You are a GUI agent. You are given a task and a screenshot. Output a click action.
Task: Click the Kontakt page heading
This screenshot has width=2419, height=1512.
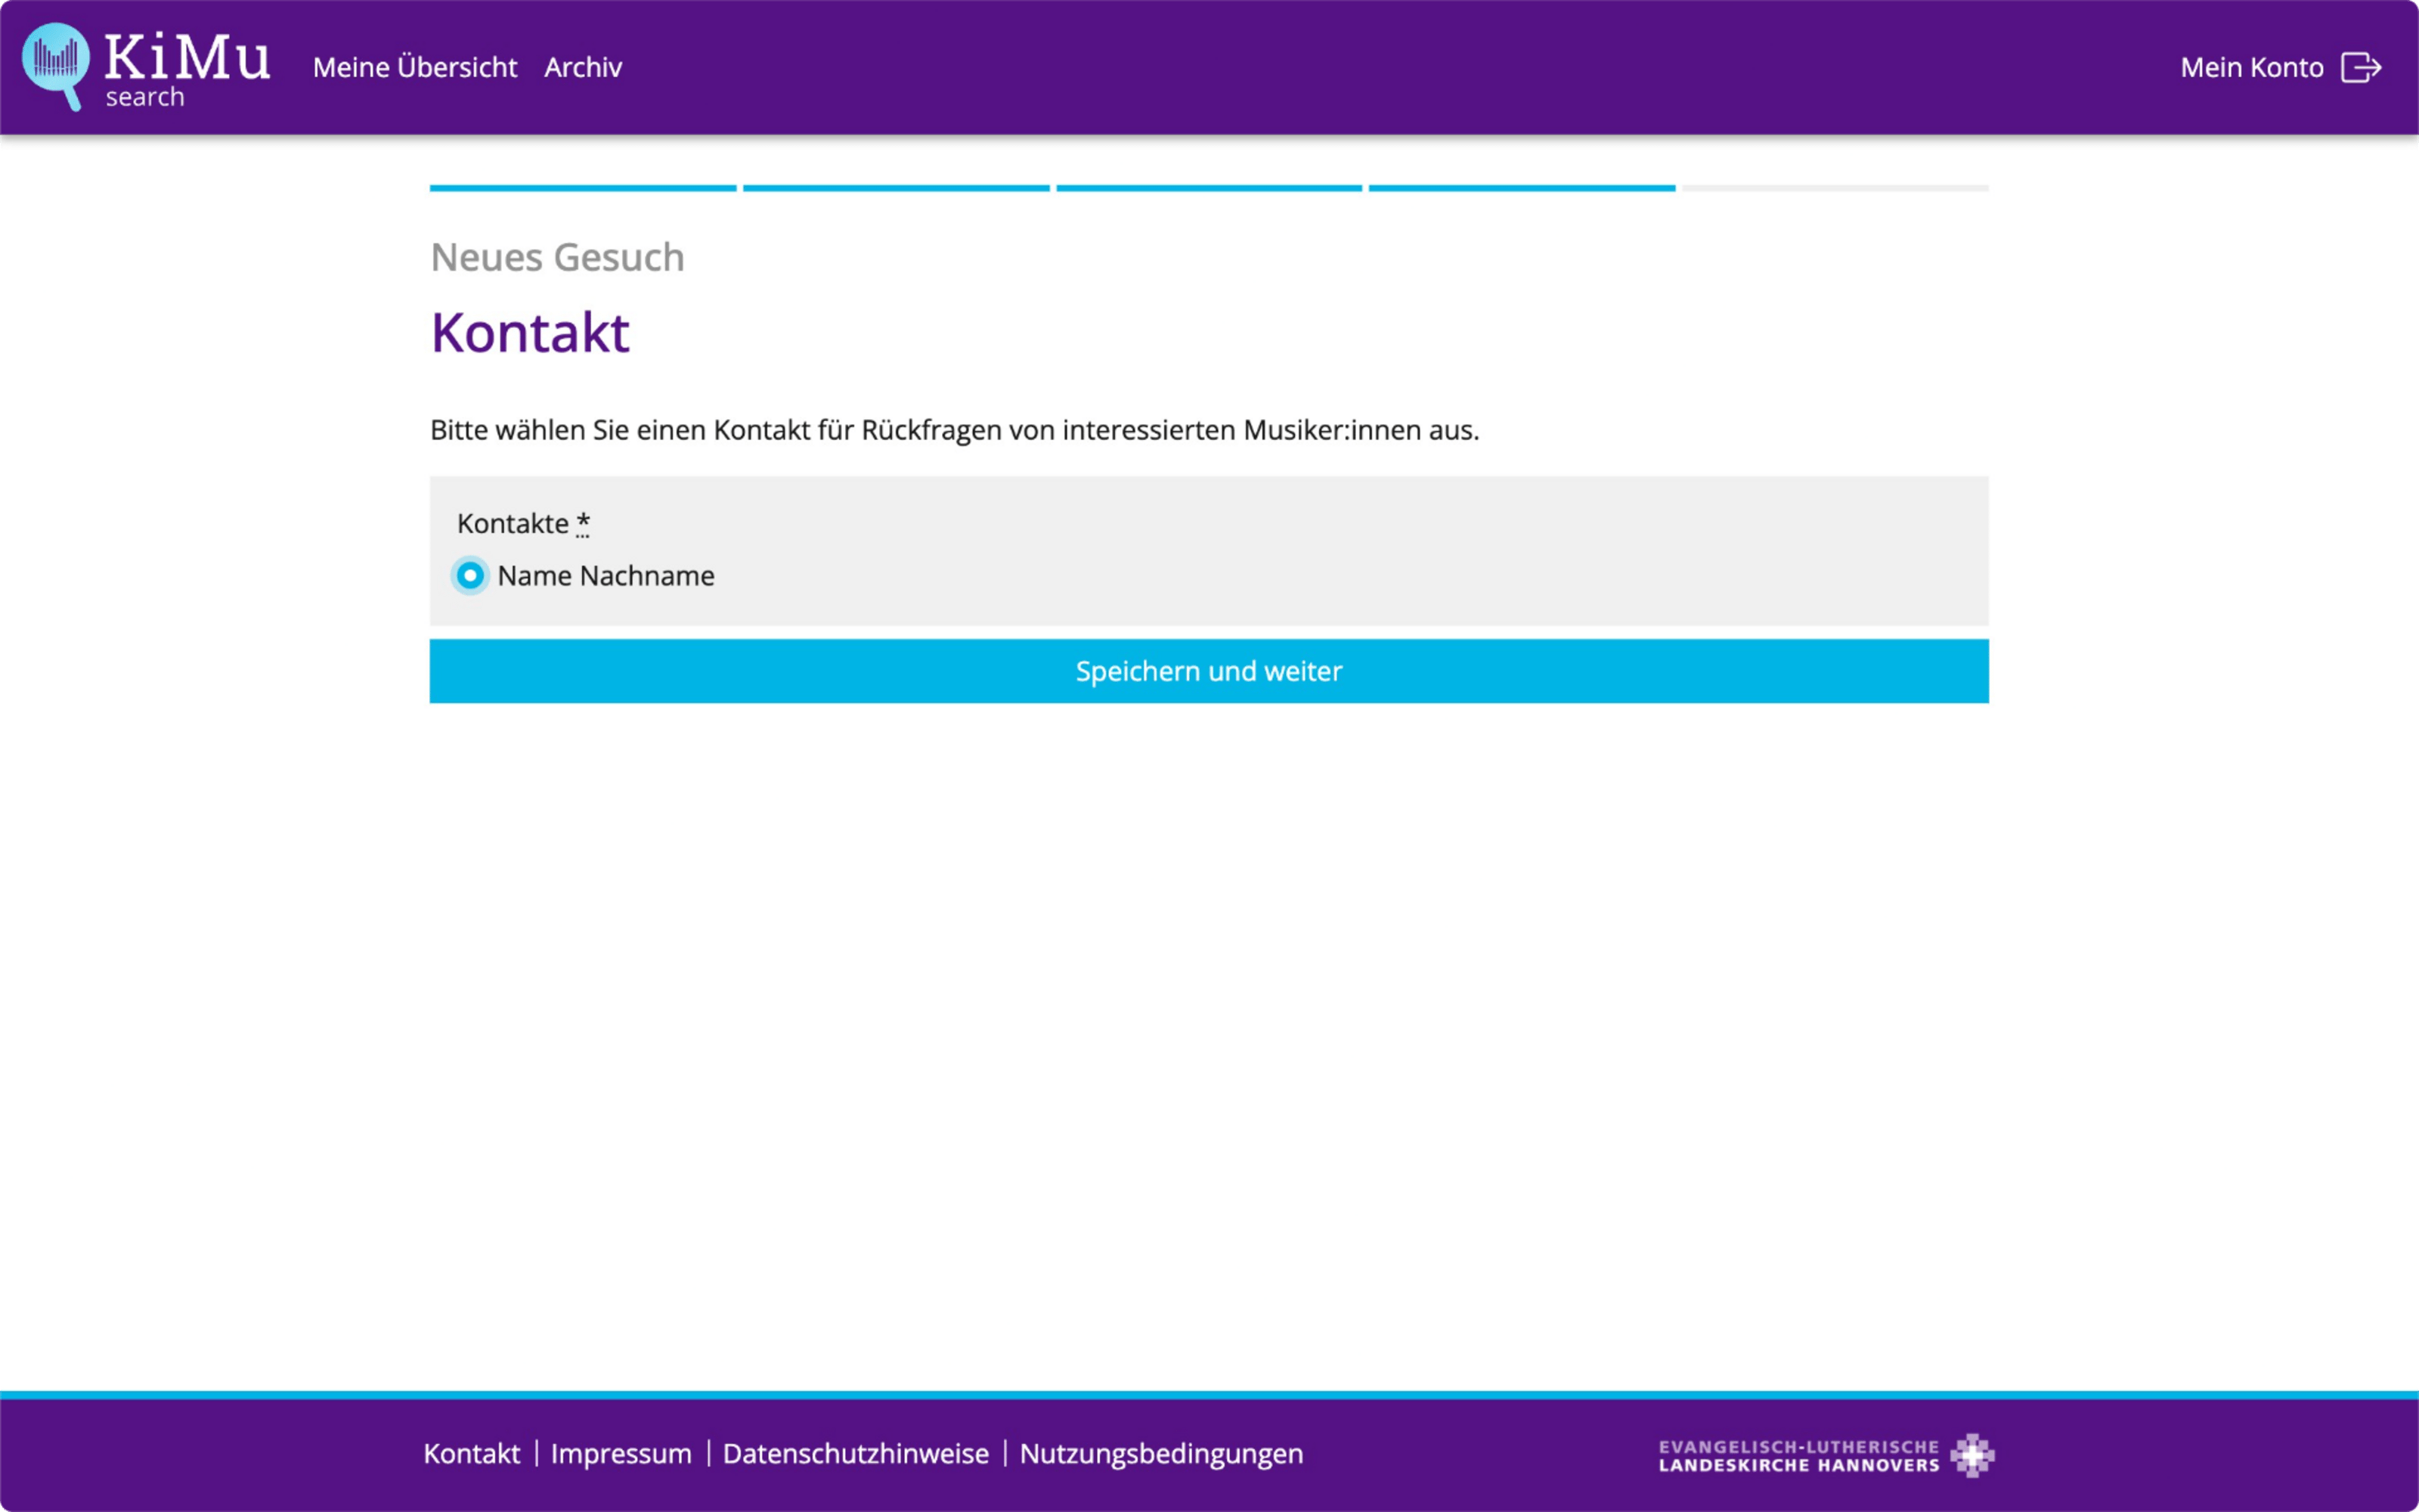tap(530, 332)
